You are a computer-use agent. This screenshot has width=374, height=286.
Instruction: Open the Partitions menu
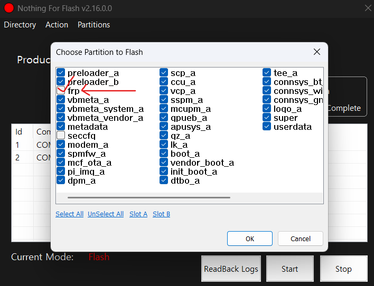(x=93, y=25)
